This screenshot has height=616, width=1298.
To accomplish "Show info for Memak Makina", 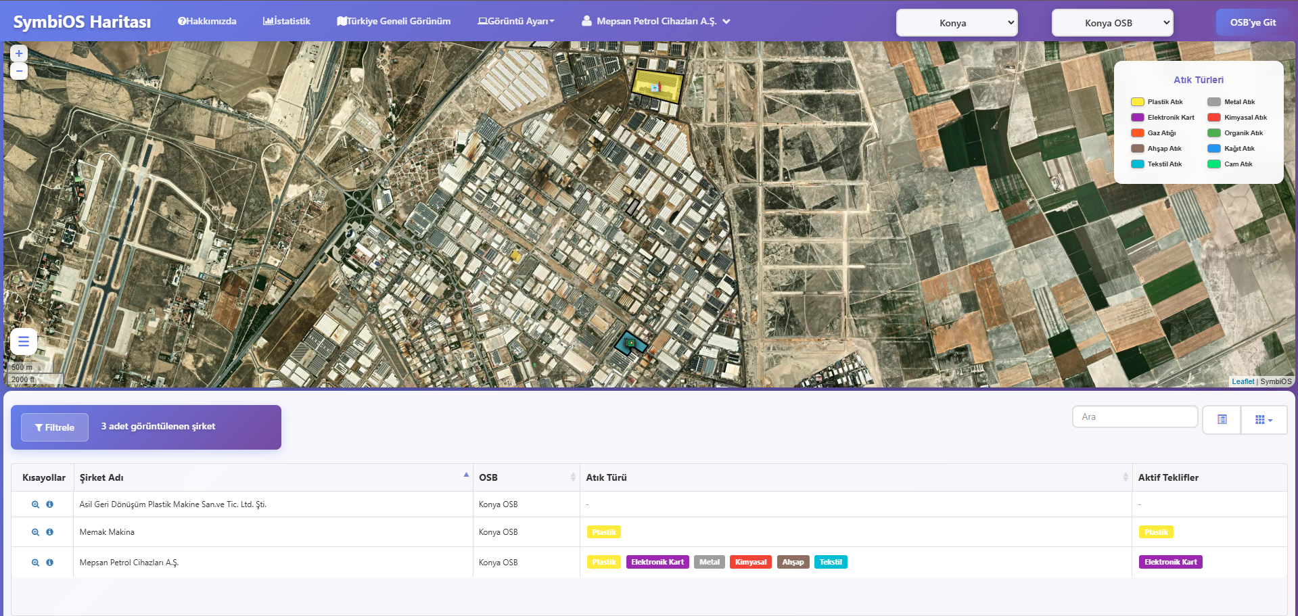I will tap(49, 532).
